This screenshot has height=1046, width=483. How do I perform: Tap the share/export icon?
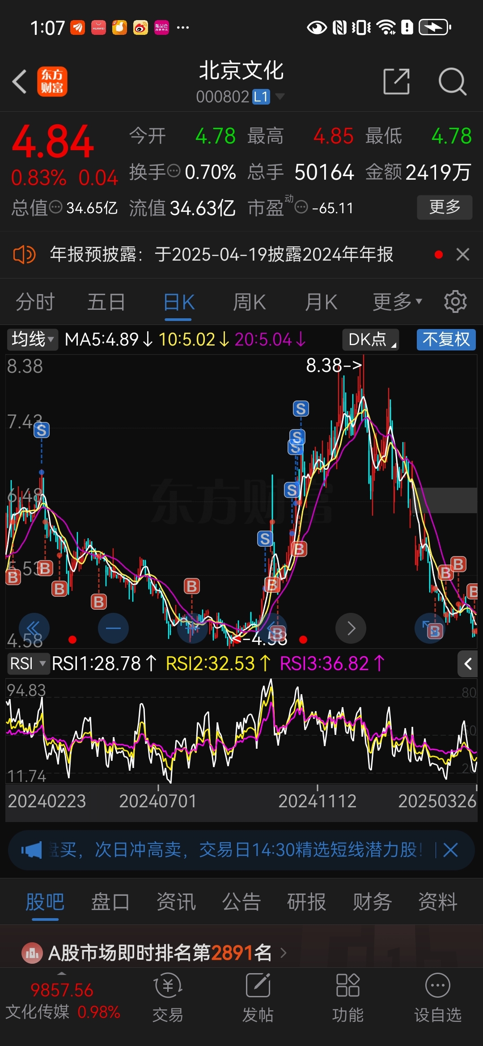[x=397, y=82]
